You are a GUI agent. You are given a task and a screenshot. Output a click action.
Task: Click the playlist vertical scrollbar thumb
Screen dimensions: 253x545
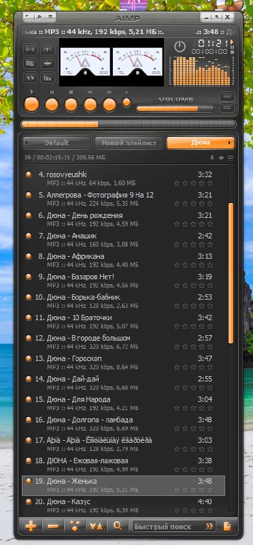[x=231, y=273]
